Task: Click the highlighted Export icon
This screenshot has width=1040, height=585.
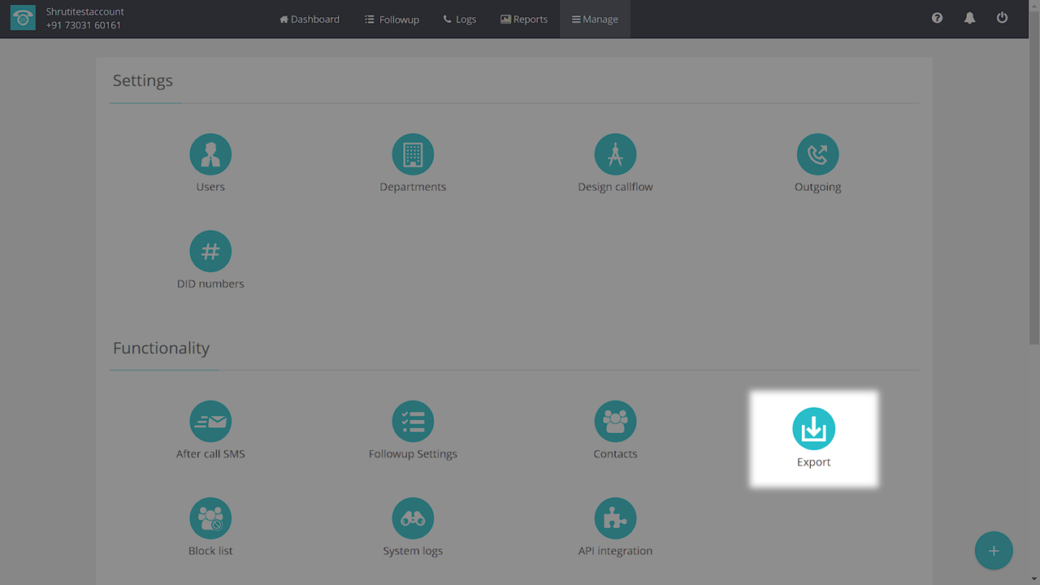Action: pos(813,429)
